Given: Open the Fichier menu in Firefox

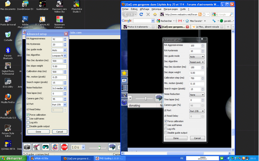Looking at the screenshot, I should (x=125, y=9).
